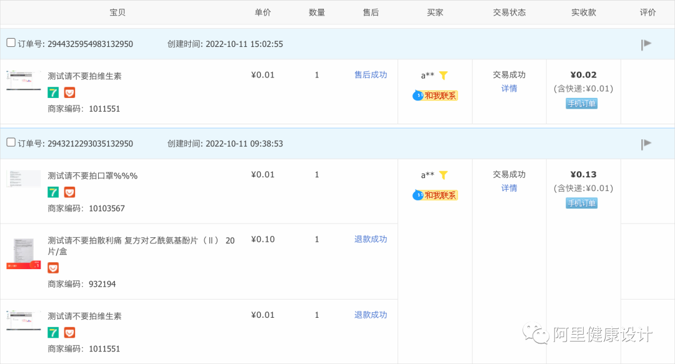Image resolution: width=675 pixels, height=364 pixels.
Task: Open the 散利痛 复方对乙酰氨基酚片 product title
Action: click(141, 245)
